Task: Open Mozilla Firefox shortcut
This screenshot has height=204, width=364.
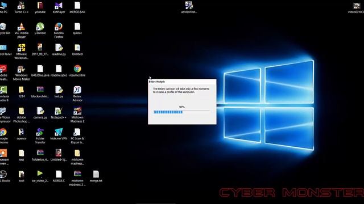Action: click(59, 27)
